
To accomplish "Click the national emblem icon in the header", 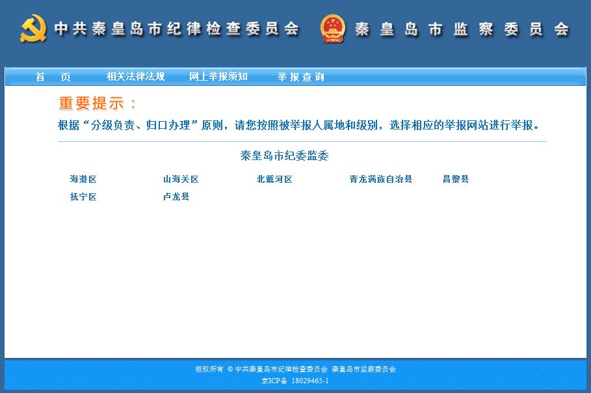I will 332,28.
